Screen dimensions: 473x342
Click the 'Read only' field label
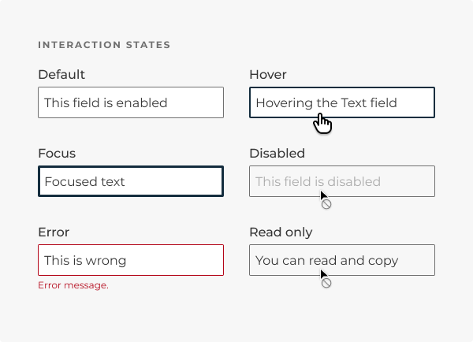coord(281,232)
